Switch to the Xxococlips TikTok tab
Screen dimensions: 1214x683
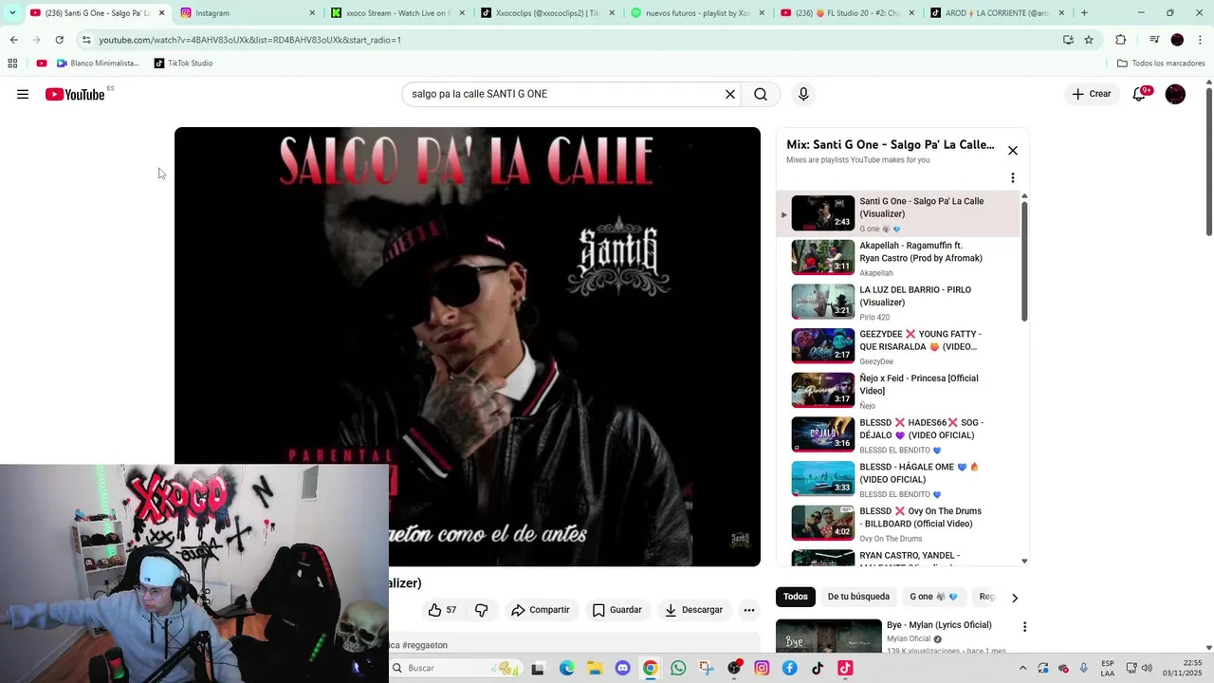[546, 13]
